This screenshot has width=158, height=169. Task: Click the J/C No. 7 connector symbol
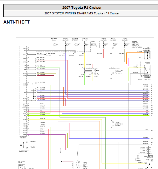[113, 124]
